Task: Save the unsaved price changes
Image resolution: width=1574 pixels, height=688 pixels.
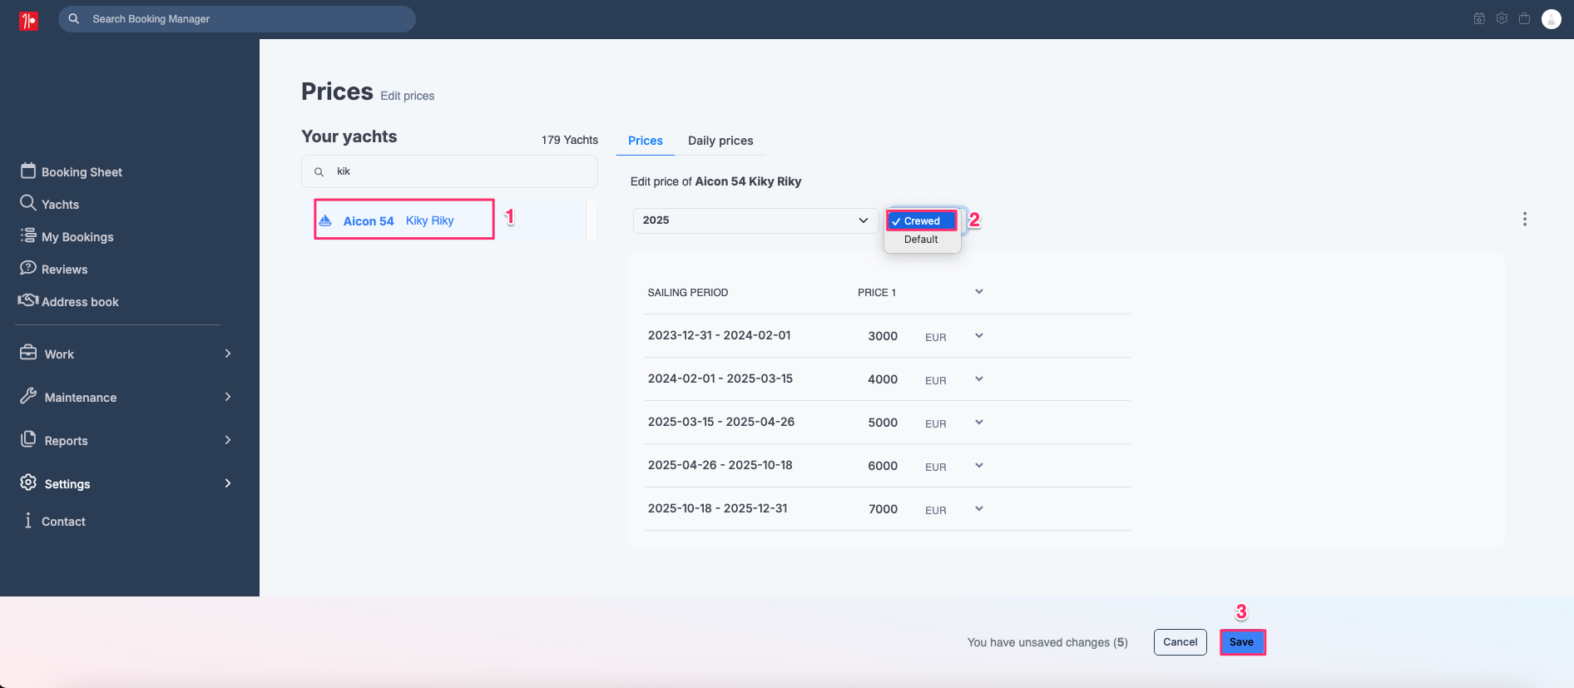Action: pyautogui.click(x=1242, y=642)
